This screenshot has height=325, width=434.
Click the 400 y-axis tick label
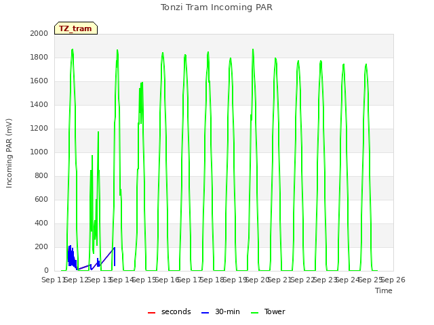point(41,223)
